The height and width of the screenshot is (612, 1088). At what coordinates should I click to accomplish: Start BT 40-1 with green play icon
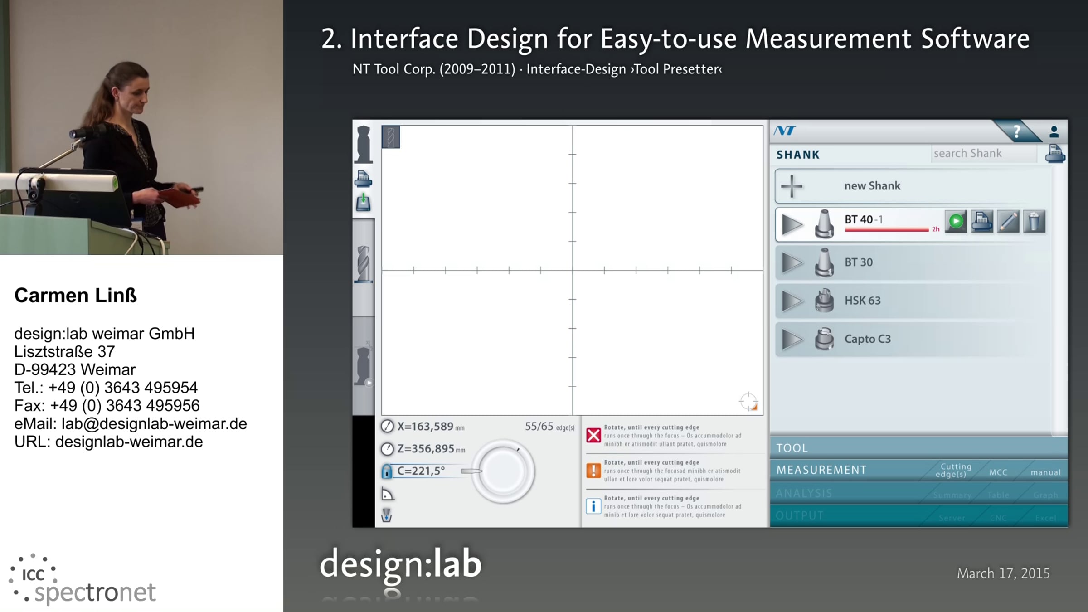[x=956, y=221]
